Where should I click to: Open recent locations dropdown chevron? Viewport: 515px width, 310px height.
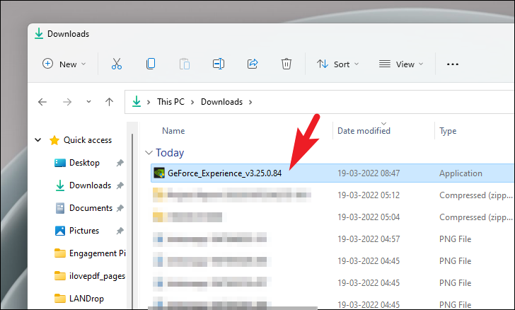click(x=88, y=102)
